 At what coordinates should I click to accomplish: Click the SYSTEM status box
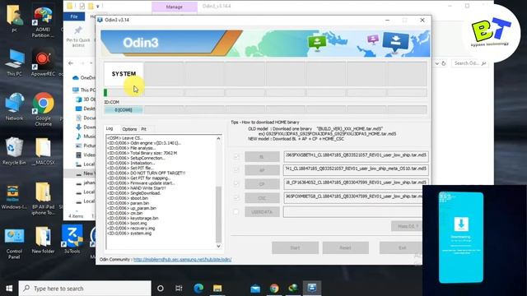coord(124,74)
